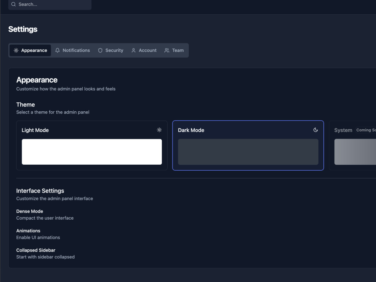Click the person icon on the Account tab
This screenshot has width=376, height=282.
click(x=133, y=50)
